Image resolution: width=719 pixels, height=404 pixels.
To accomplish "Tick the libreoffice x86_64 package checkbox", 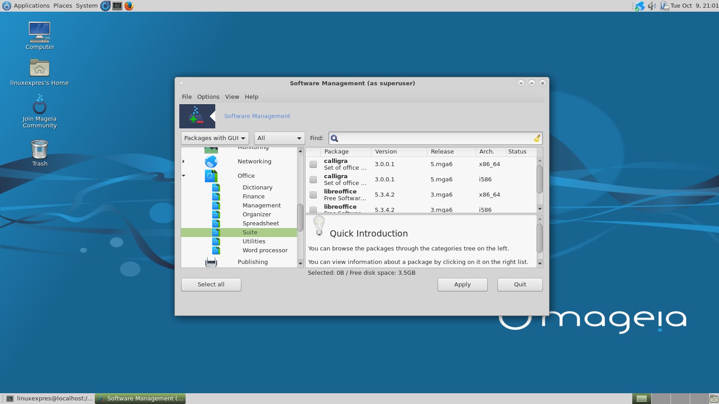I will (313, 195).
